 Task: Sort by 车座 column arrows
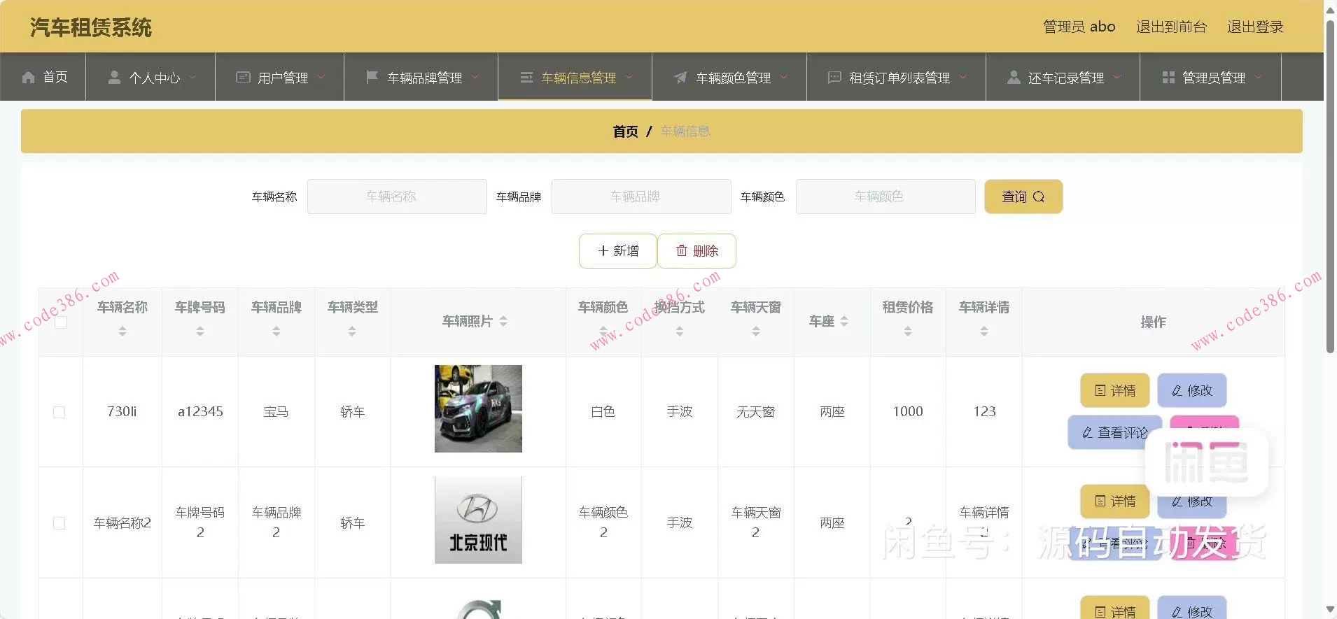point(844,321)
